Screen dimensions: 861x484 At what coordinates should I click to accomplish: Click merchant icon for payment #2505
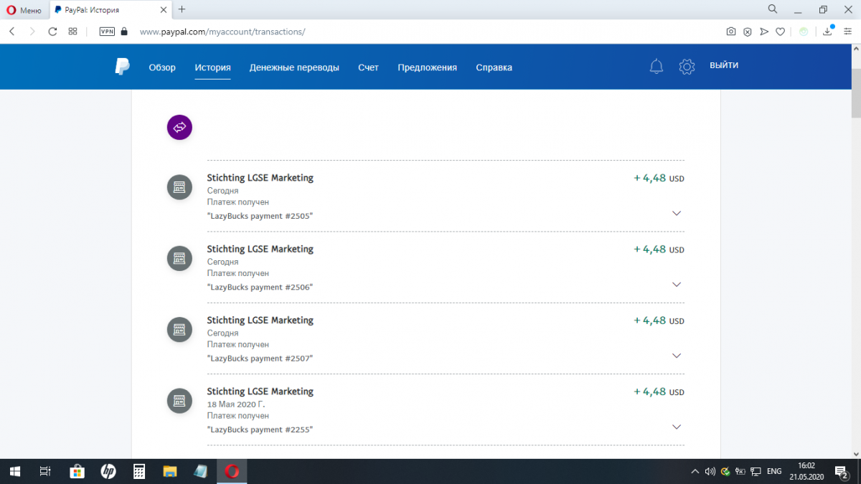[x=179, y=187]
